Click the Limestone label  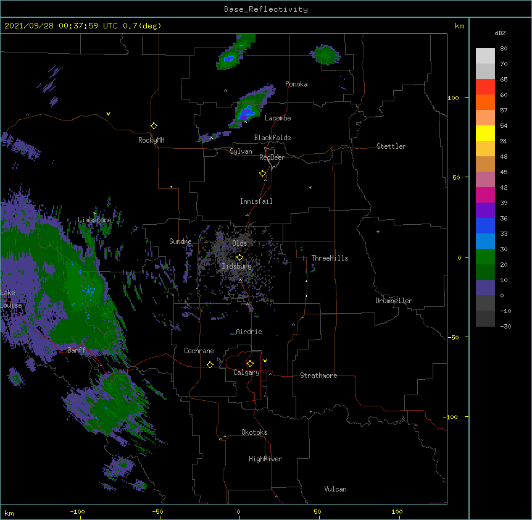(94, 220)
